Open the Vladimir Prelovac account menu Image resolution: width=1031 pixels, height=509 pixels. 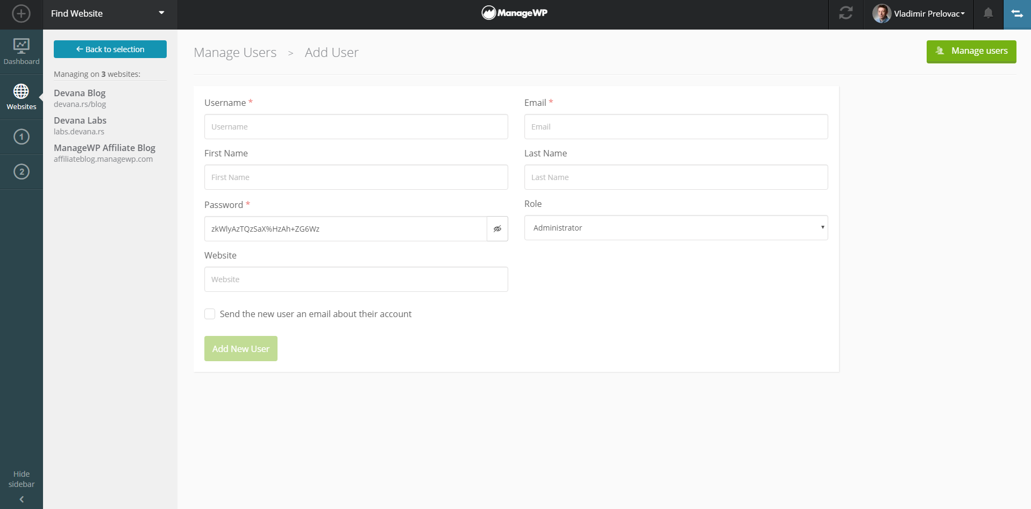point(919,14)
